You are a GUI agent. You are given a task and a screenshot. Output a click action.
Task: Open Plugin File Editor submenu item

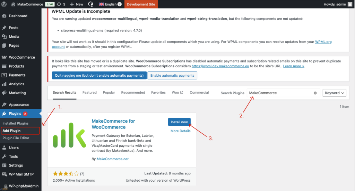16,138
